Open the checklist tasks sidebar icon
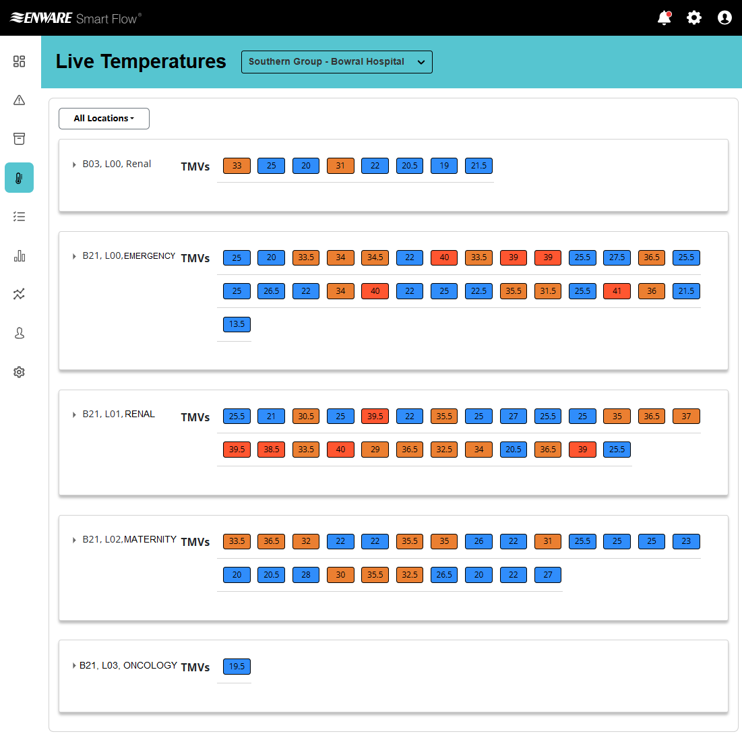This screenshot has height=736, width=742. click(19, 216)
